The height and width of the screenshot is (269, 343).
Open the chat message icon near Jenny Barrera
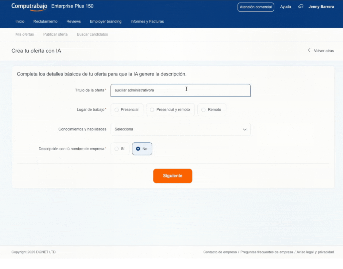click(x=301, y=7)
